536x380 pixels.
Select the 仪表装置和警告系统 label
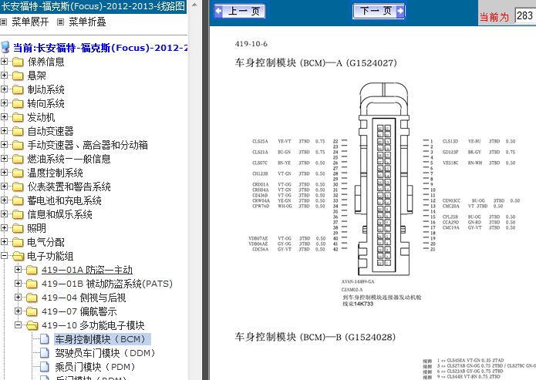coord(69,187)
